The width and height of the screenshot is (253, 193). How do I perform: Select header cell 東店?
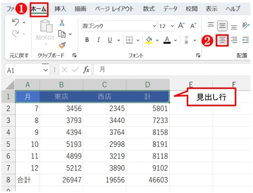point(61,96)
